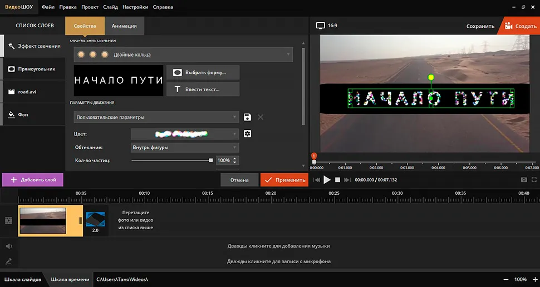Expand the Пользовательские параметры dropdown
This screenshot has width=540, height=287.
click(x=156, y=118)
